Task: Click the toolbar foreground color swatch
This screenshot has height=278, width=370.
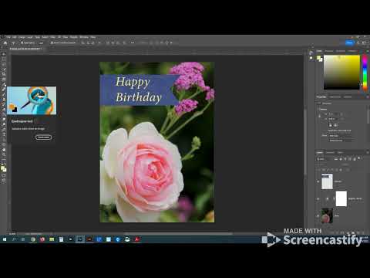Action: click(x=2, y=168)
